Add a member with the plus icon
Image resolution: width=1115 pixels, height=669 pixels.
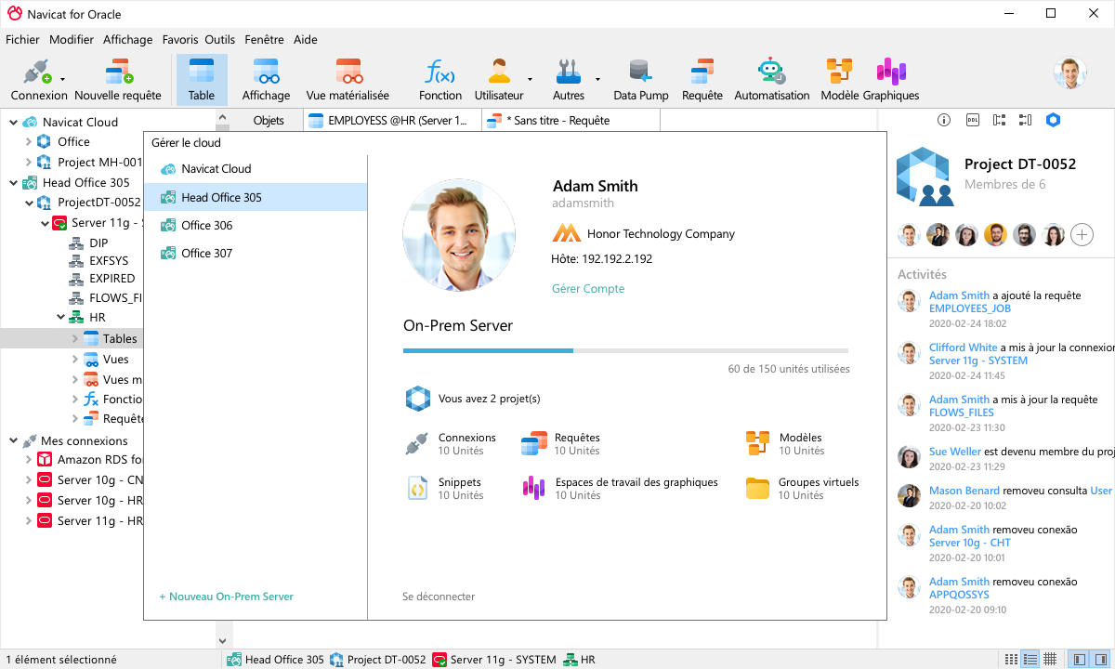click(1082, 234)
